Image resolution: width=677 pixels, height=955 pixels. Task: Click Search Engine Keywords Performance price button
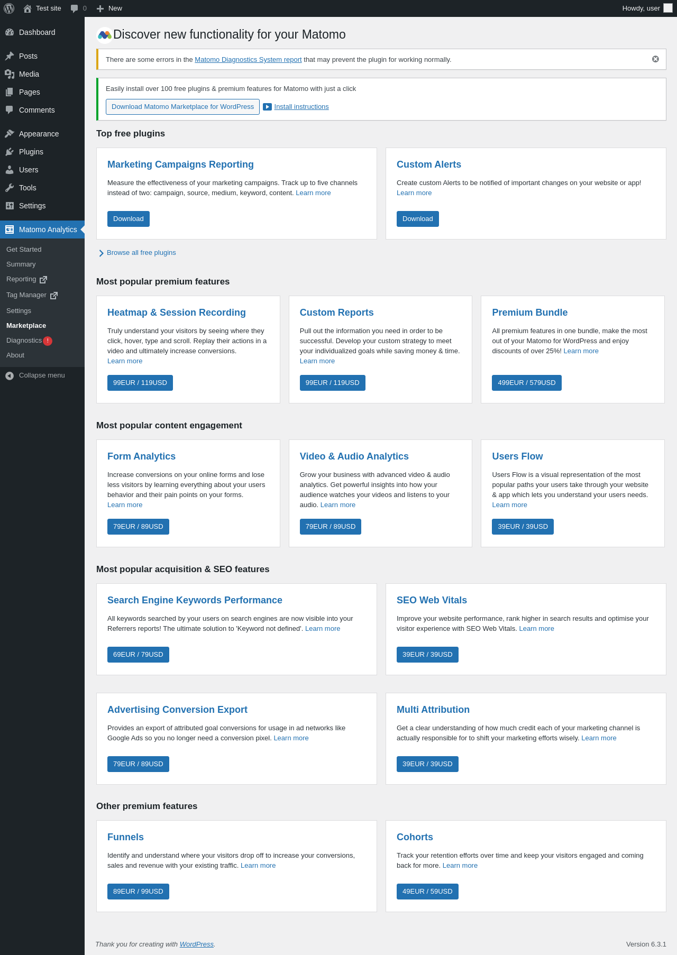click(138, 655)
